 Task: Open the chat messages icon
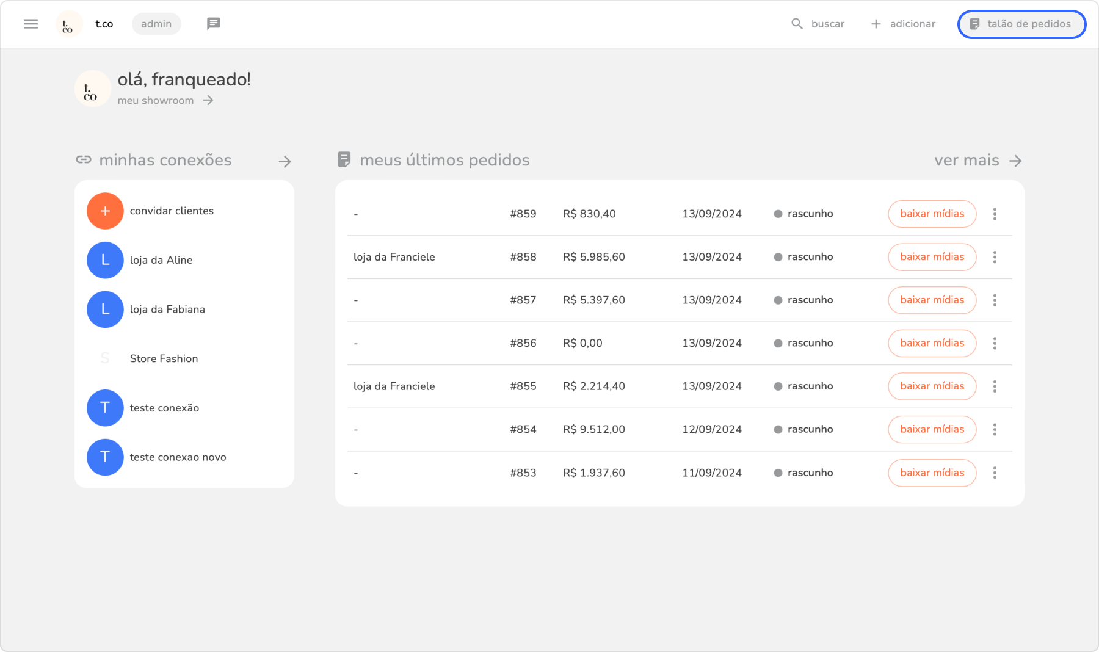click(213, 24)
